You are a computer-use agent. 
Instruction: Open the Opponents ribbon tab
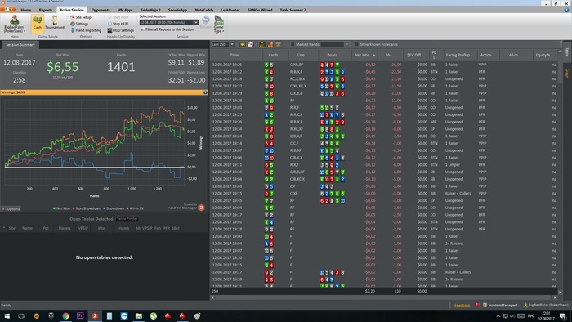101,10
